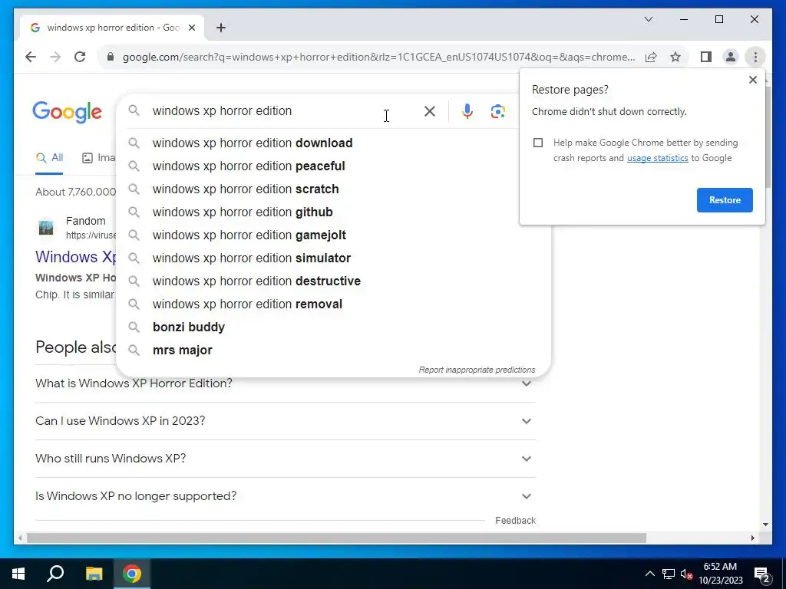Click search icon beside 'mrs major' suggestion
This screenshot has height=589, width=786.
click(134, 350)
